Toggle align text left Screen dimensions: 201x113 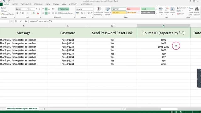pos(43,13)
